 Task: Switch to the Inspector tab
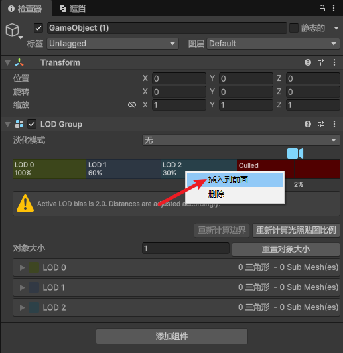coord(27,9)
